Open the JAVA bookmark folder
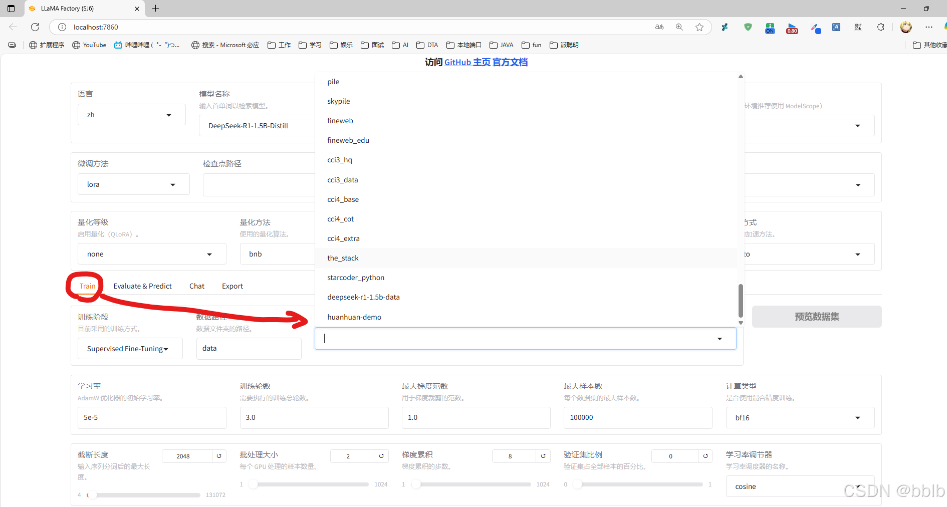This screenshot has width=947, height=507. 502,45
